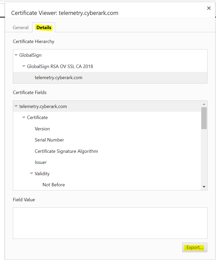
Task: Select GlobalSign in the certificate hierarchy
Action: click(x=30, y=55)
